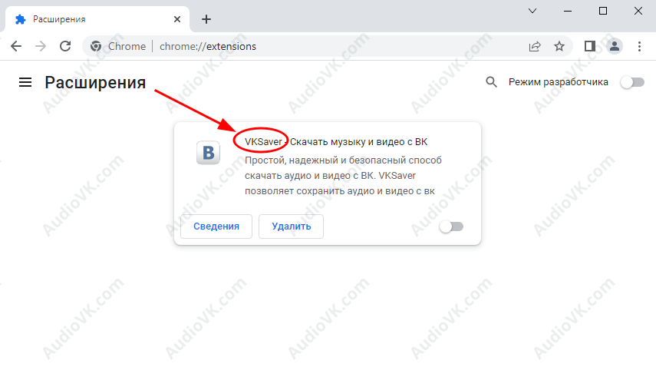Open the user profile avatar
Image resolution: width=656 pixels, height=390 pixels.
click(x=615, y=46)
